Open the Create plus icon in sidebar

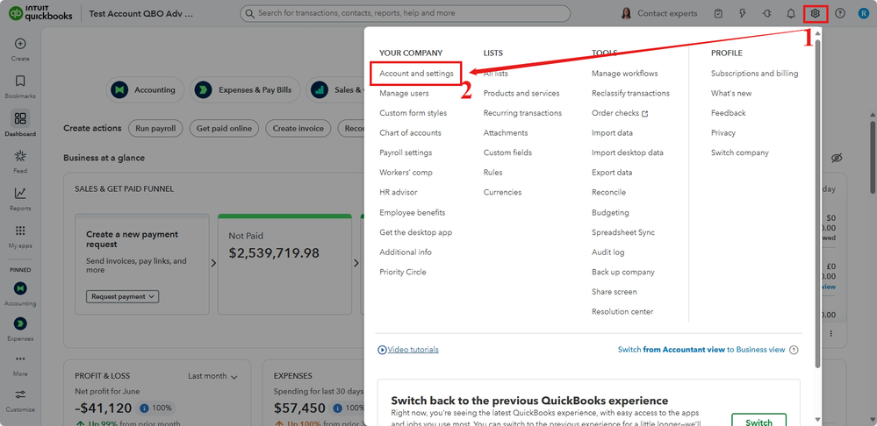click(x=20, y=44)
